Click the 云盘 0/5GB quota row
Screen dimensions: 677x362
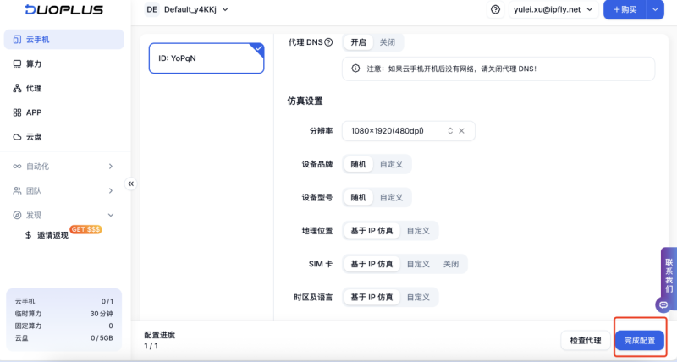(x=64, y=337)
